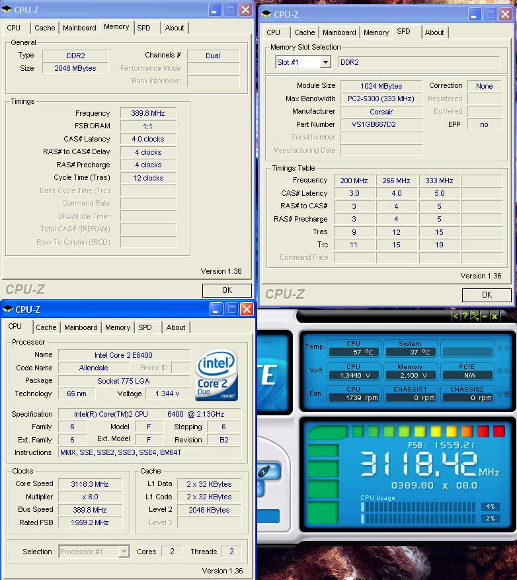
Task: Click the Intel Core 2 Duo logo
Action: pyautogui.click(x=216, y=376)
